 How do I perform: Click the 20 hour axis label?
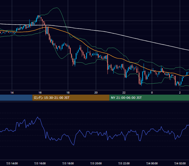[96, 93]
